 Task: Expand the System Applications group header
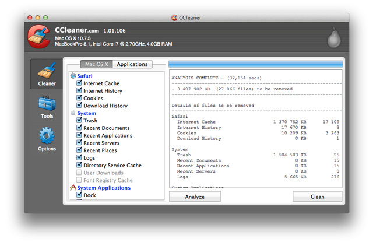tap(104, 188)
